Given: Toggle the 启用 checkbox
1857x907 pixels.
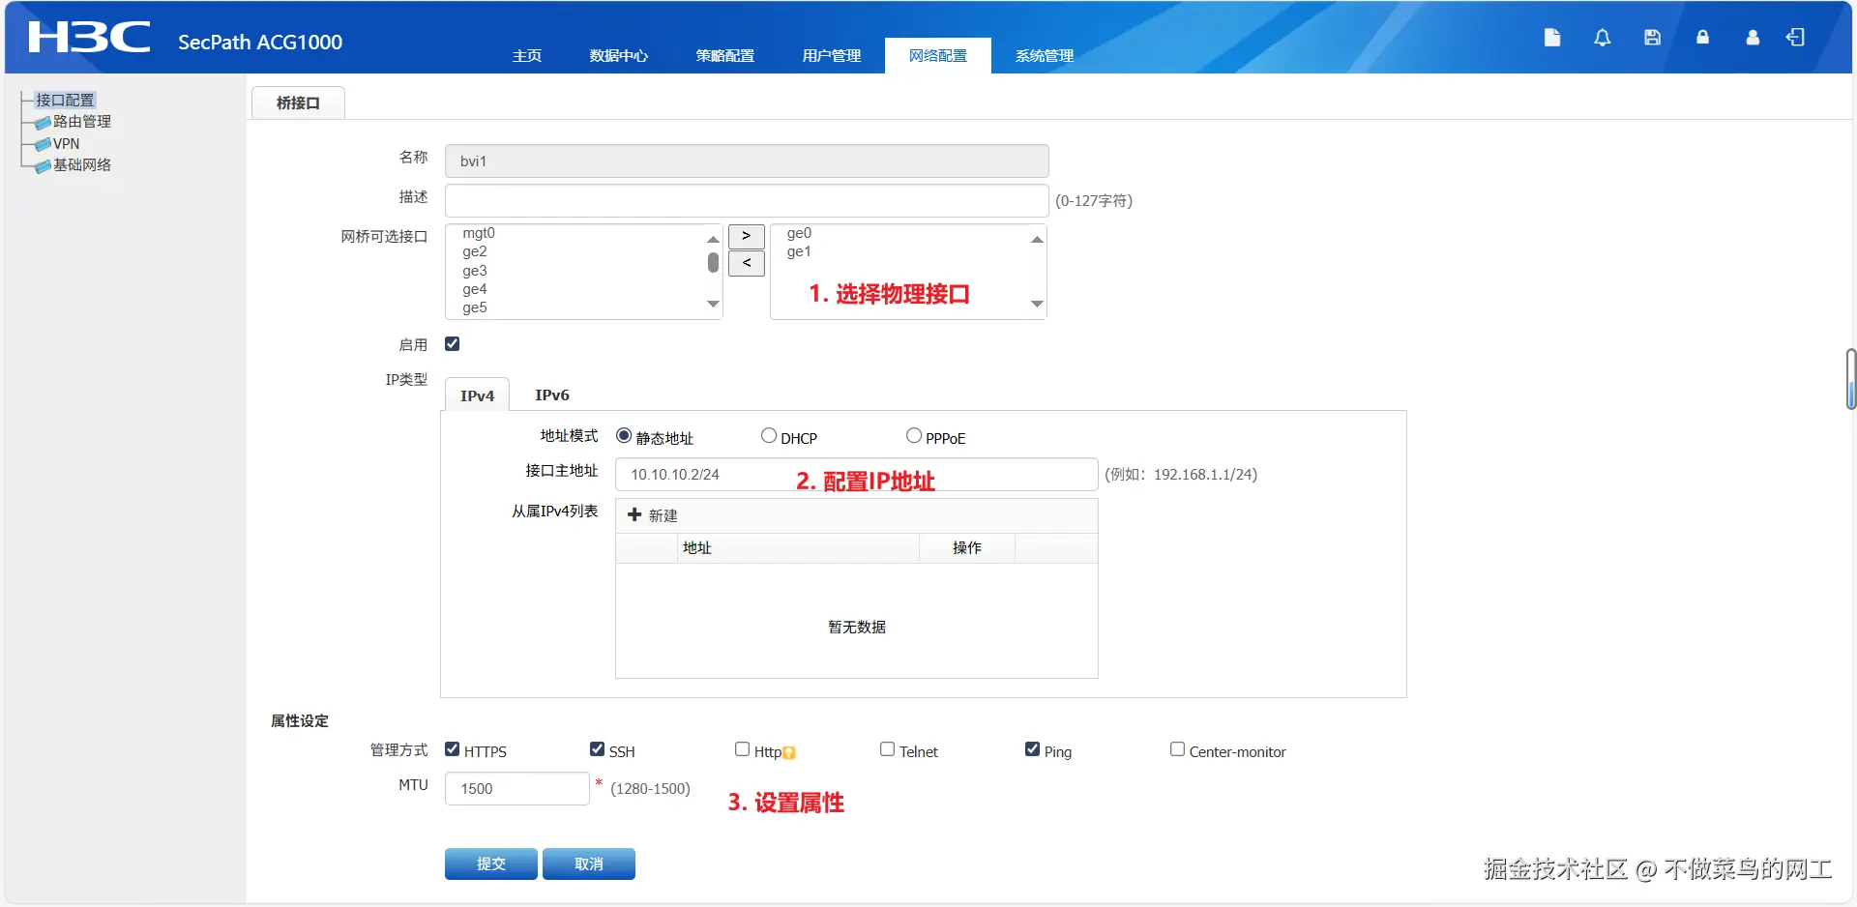Looking at the screenshot, I should coord(452,343).
